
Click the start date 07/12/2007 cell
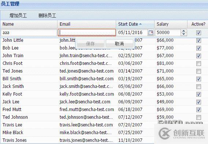click(x=130, y=117)
